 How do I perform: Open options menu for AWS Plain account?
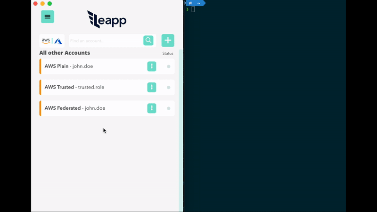(x=152, y=66)
